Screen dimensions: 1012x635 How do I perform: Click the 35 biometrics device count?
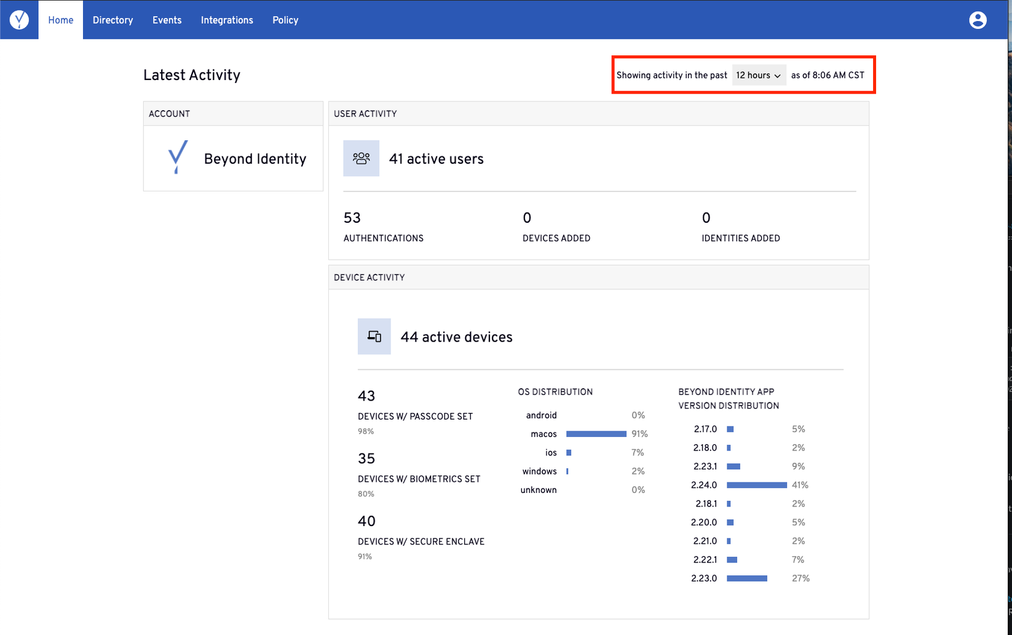coord(366,458)
